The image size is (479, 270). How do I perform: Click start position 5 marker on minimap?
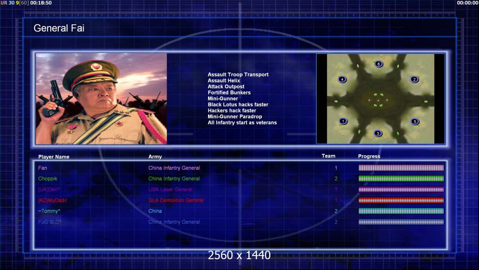(x=415, y=121)
